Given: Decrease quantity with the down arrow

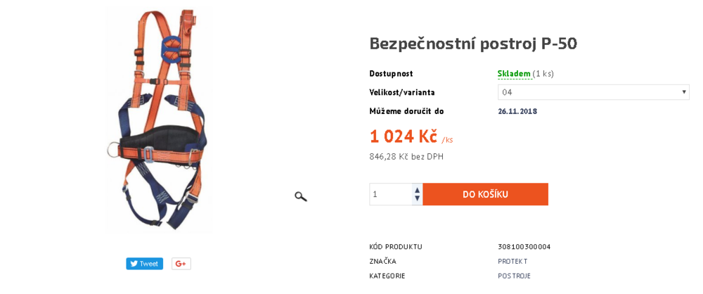Looking at the screenshot, I should (x=417, y=199).
